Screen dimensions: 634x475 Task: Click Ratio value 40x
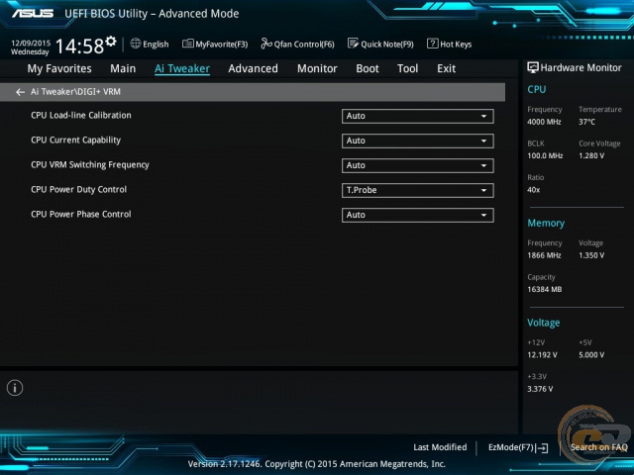point(534,190)
